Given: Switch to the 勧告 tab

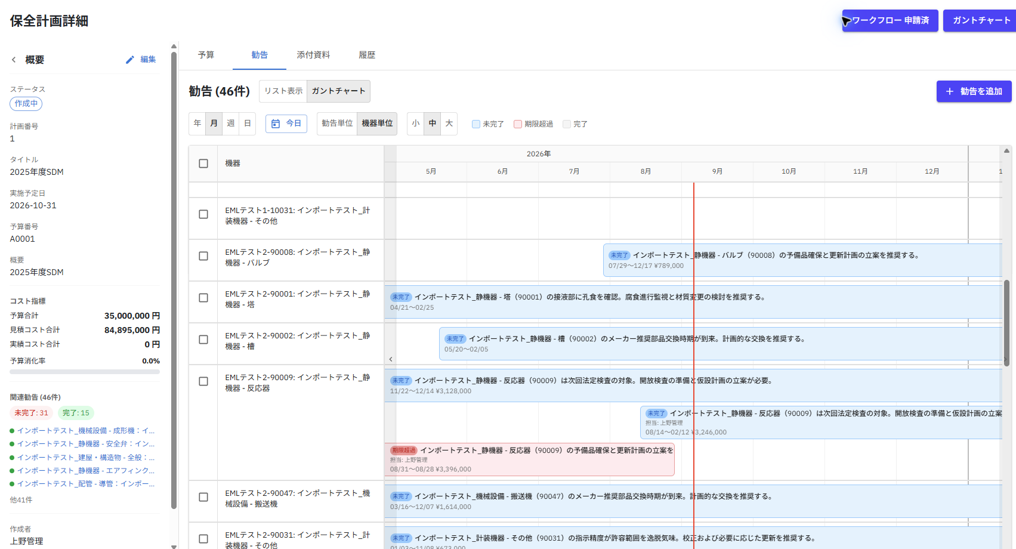Looking at the screenshot, I should pos(260,55).
